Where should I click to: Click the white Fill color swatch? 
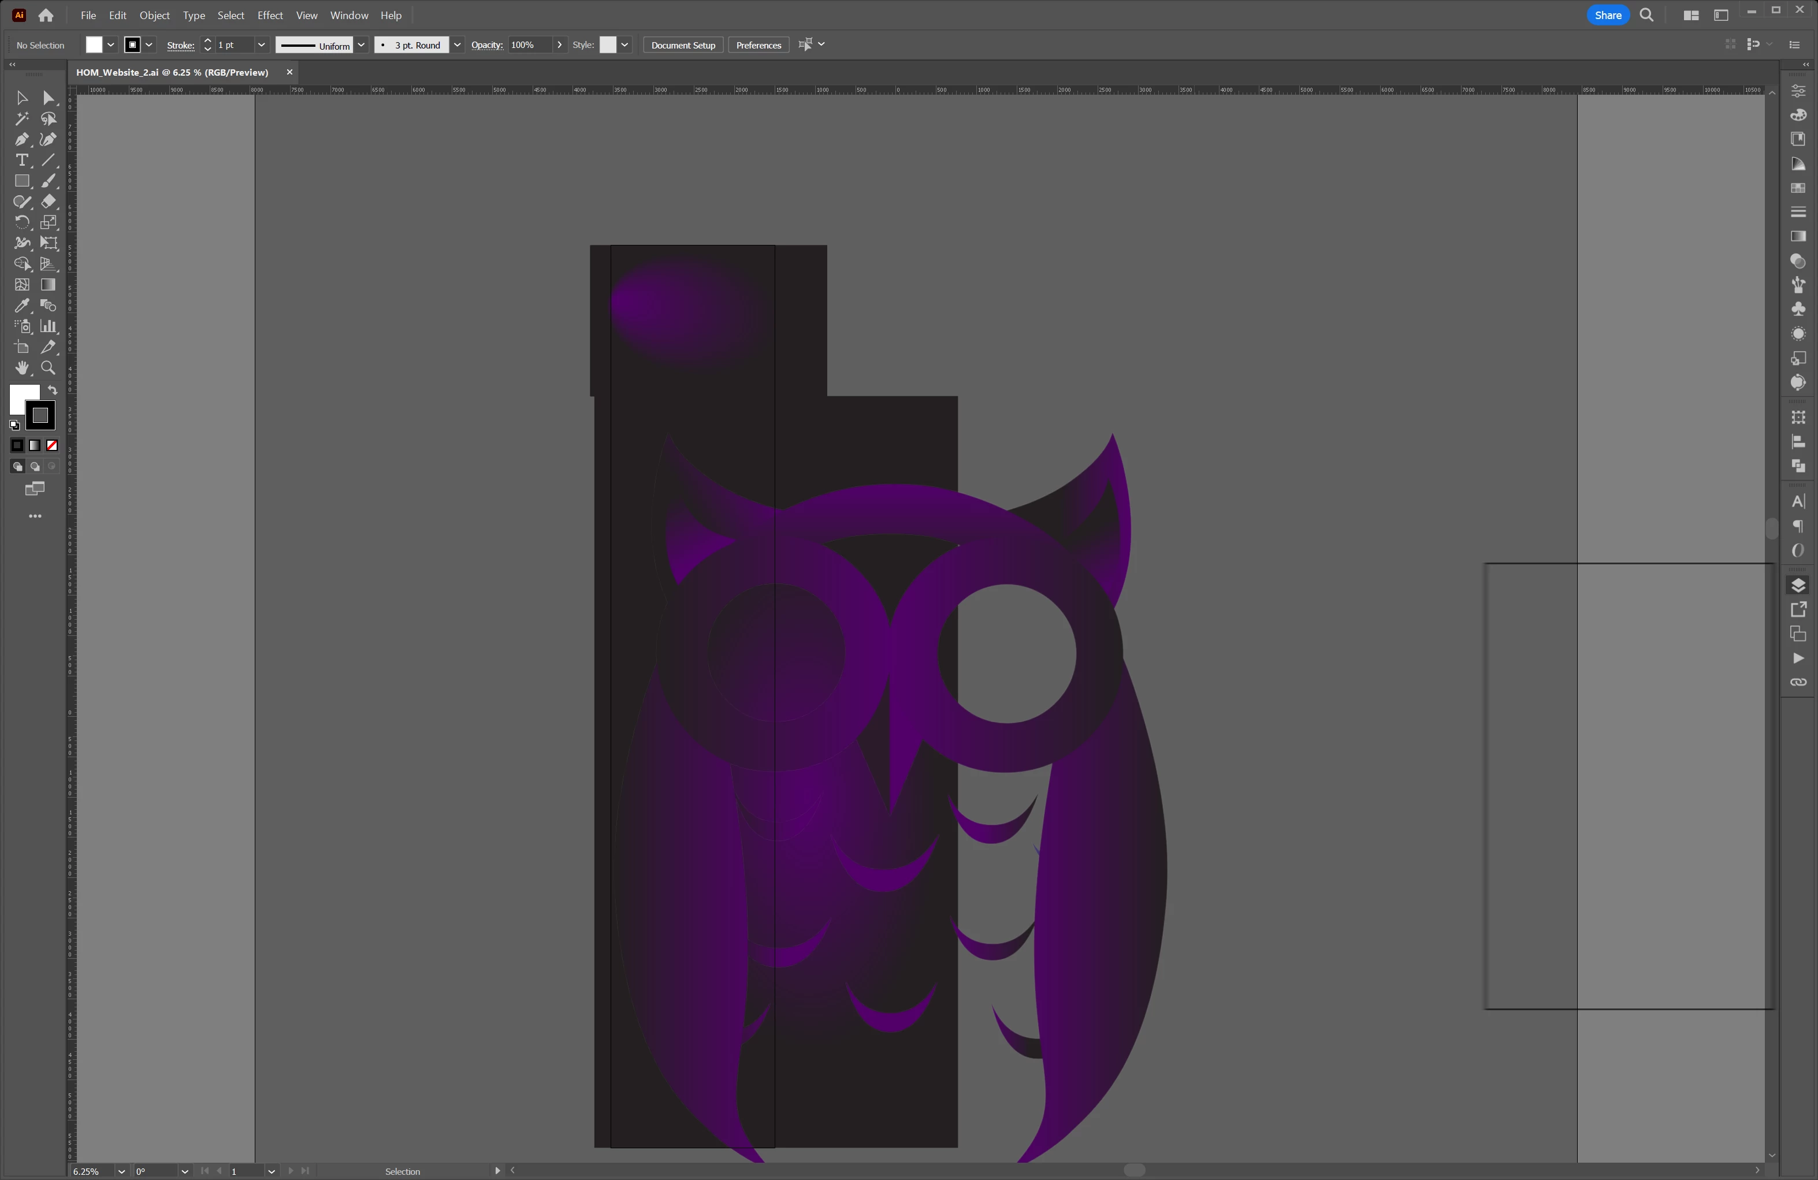94,45
